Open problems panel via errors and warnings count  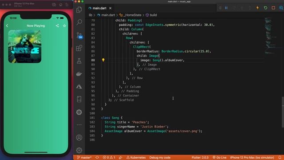coord(109,157)
